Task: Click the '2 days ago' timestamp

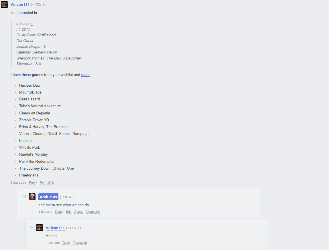Action: 18,182
